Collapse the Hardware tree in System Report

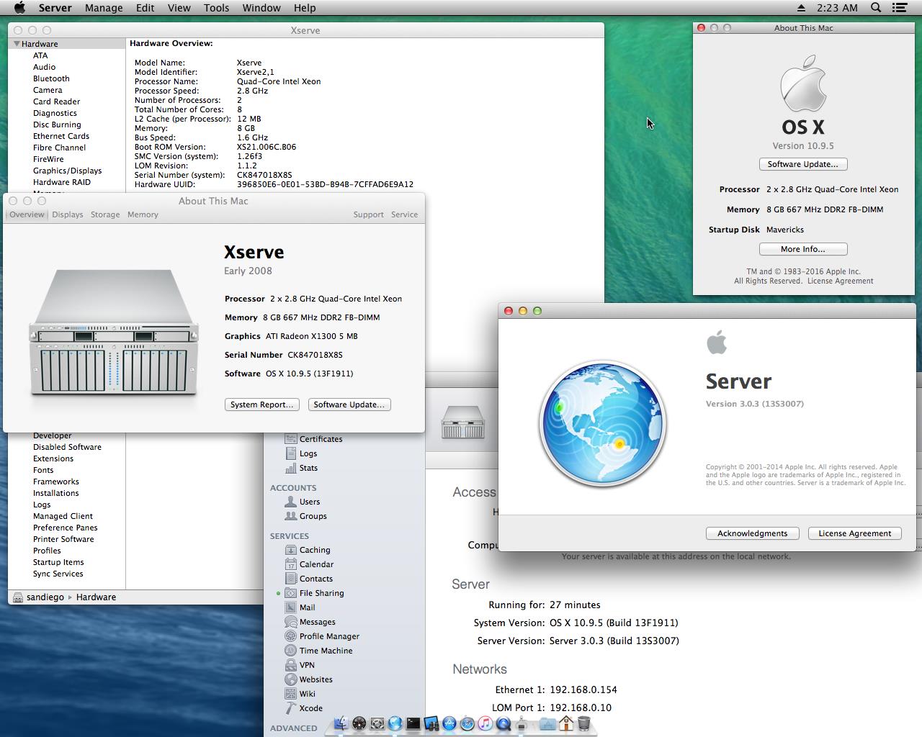tap(17, 44)
